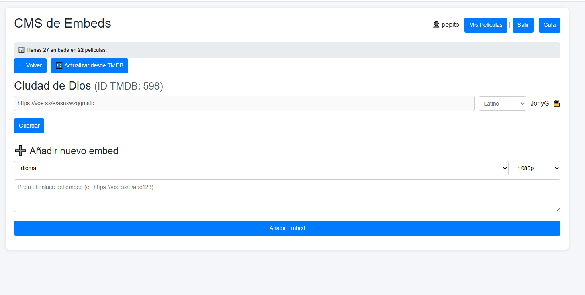Screen dimensions: 585x295
Task: Click the textarea resize handle corner
Action: (558, 209)
